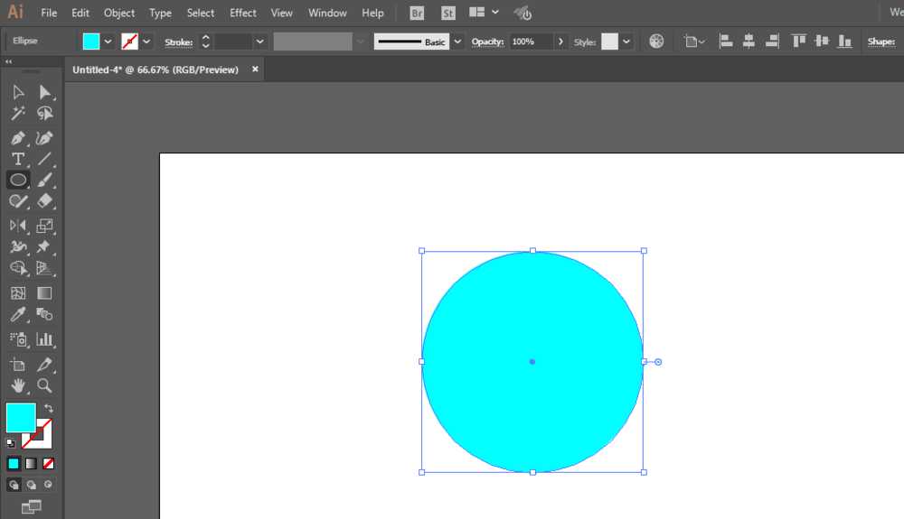This screenshot has width=904, height=519.
Task: Click the large cyan fill swatch
Action: tap(21, 417)
